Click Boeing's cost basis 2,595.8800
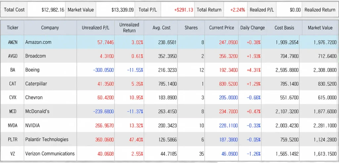 coord(287,70)
